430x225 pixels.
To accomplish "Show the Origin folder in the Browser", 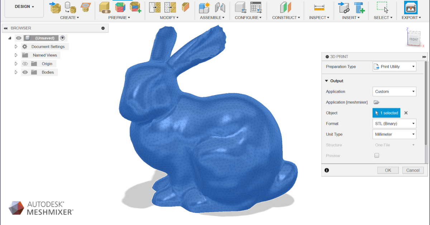I will (x=25, y=63).
